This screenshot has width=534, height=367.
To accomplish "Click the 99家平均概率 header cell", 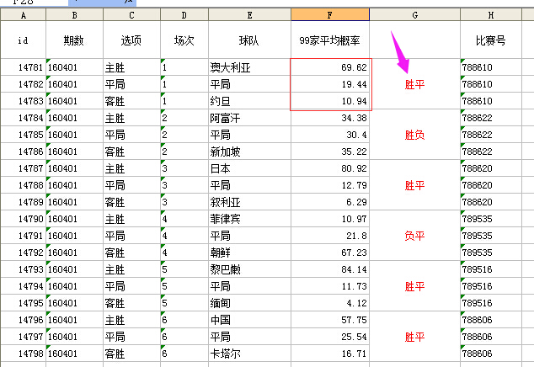I will click(x=330, y=40).
